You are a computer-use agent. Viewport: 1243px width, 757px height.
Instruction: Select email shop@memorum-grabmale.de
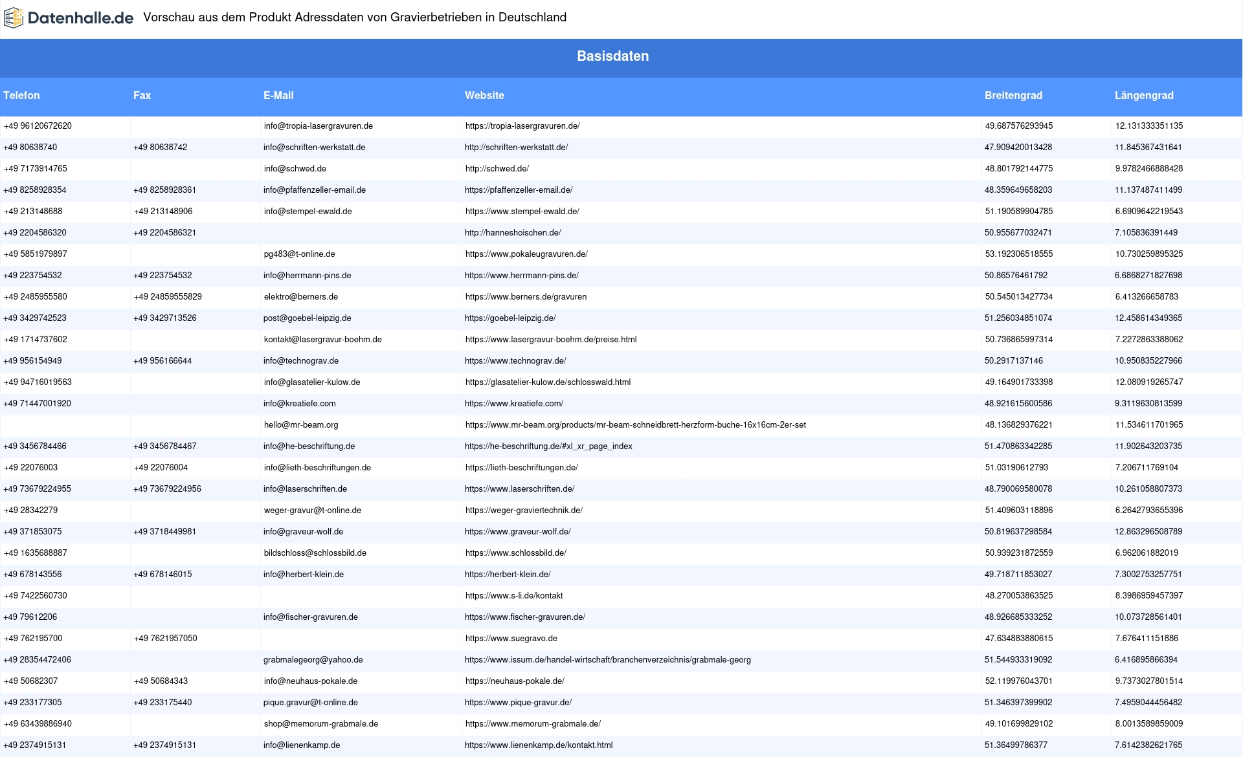321,724
